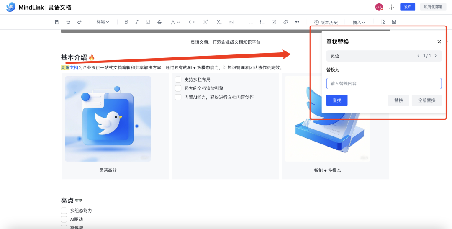This screenshot has width=452, height=229.
Task: Open the 小王 user avatar
Action: point(379,7)
